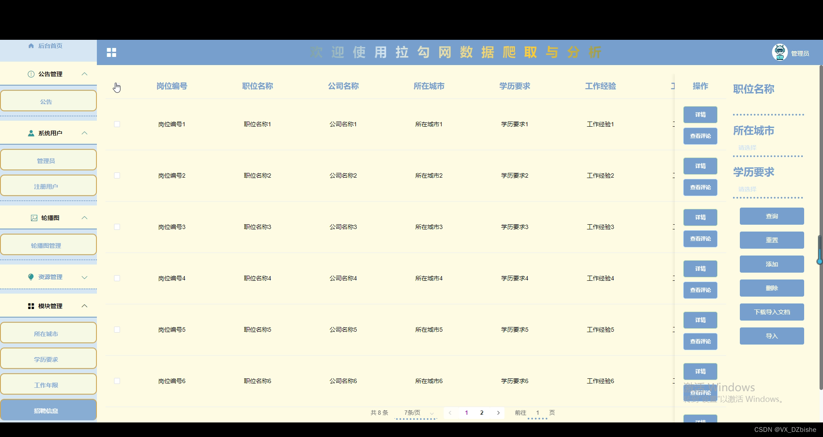Click 查看评论 button for 岗位编号4 row
Screen dimensions: 823x437
point(700,290)
